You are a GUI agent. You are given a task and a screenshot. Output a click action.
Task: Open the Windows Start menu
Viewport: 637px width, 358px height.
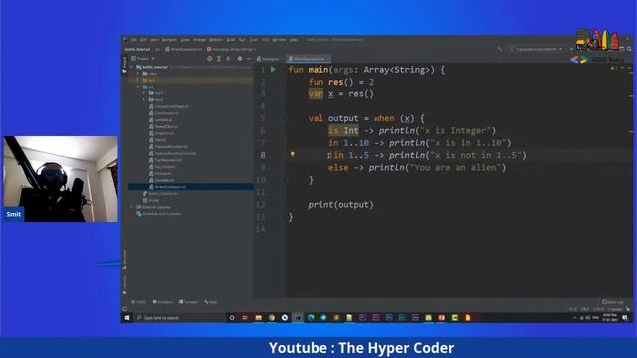point(127,318)
